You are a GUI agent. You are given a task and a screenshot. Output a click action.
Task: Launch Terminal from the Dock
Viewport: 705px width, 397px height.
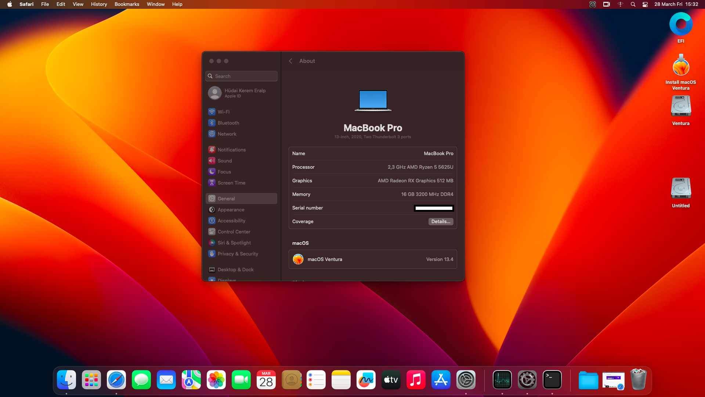(x=552, y=380)
